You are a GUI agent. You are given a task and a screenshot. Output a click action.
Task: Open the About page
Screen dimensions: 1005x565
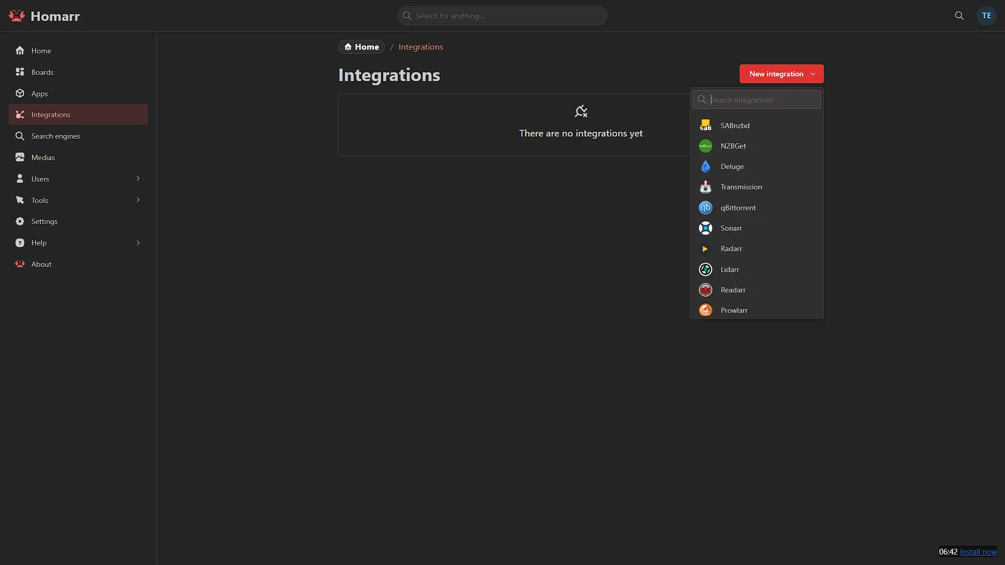tap(78, 264)
